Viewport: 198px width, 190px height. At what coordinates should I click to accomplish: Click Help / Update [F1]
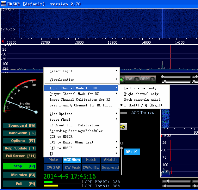20,148
